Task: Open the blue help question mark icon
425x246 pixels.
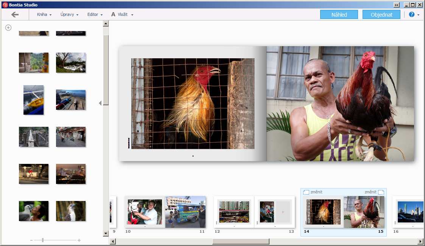Action: [412, 14]
